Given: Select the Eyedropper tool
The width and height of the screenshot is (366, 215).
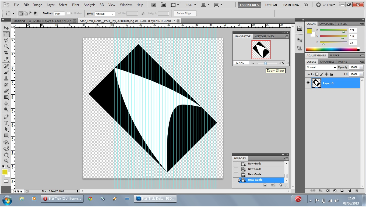Looking at the screenshot, I should point(6,59).
